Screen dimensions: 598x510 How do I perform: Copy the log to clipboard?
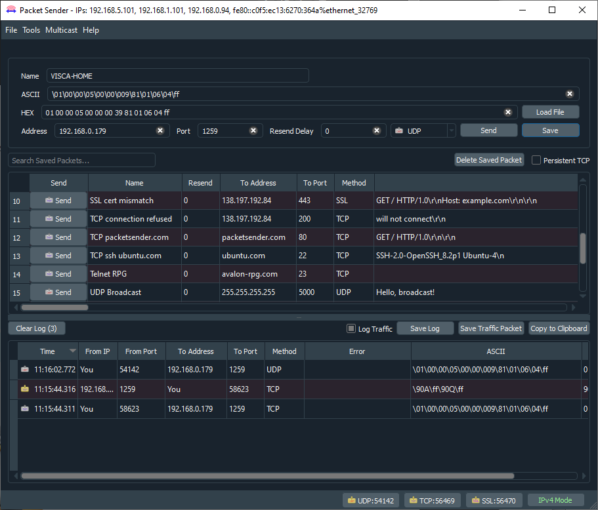coord(559,328)
